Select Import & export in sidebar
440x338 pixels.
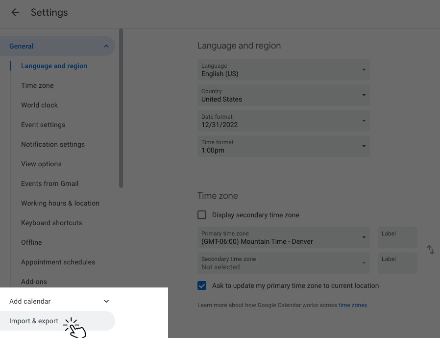click(x=34, y=321)
